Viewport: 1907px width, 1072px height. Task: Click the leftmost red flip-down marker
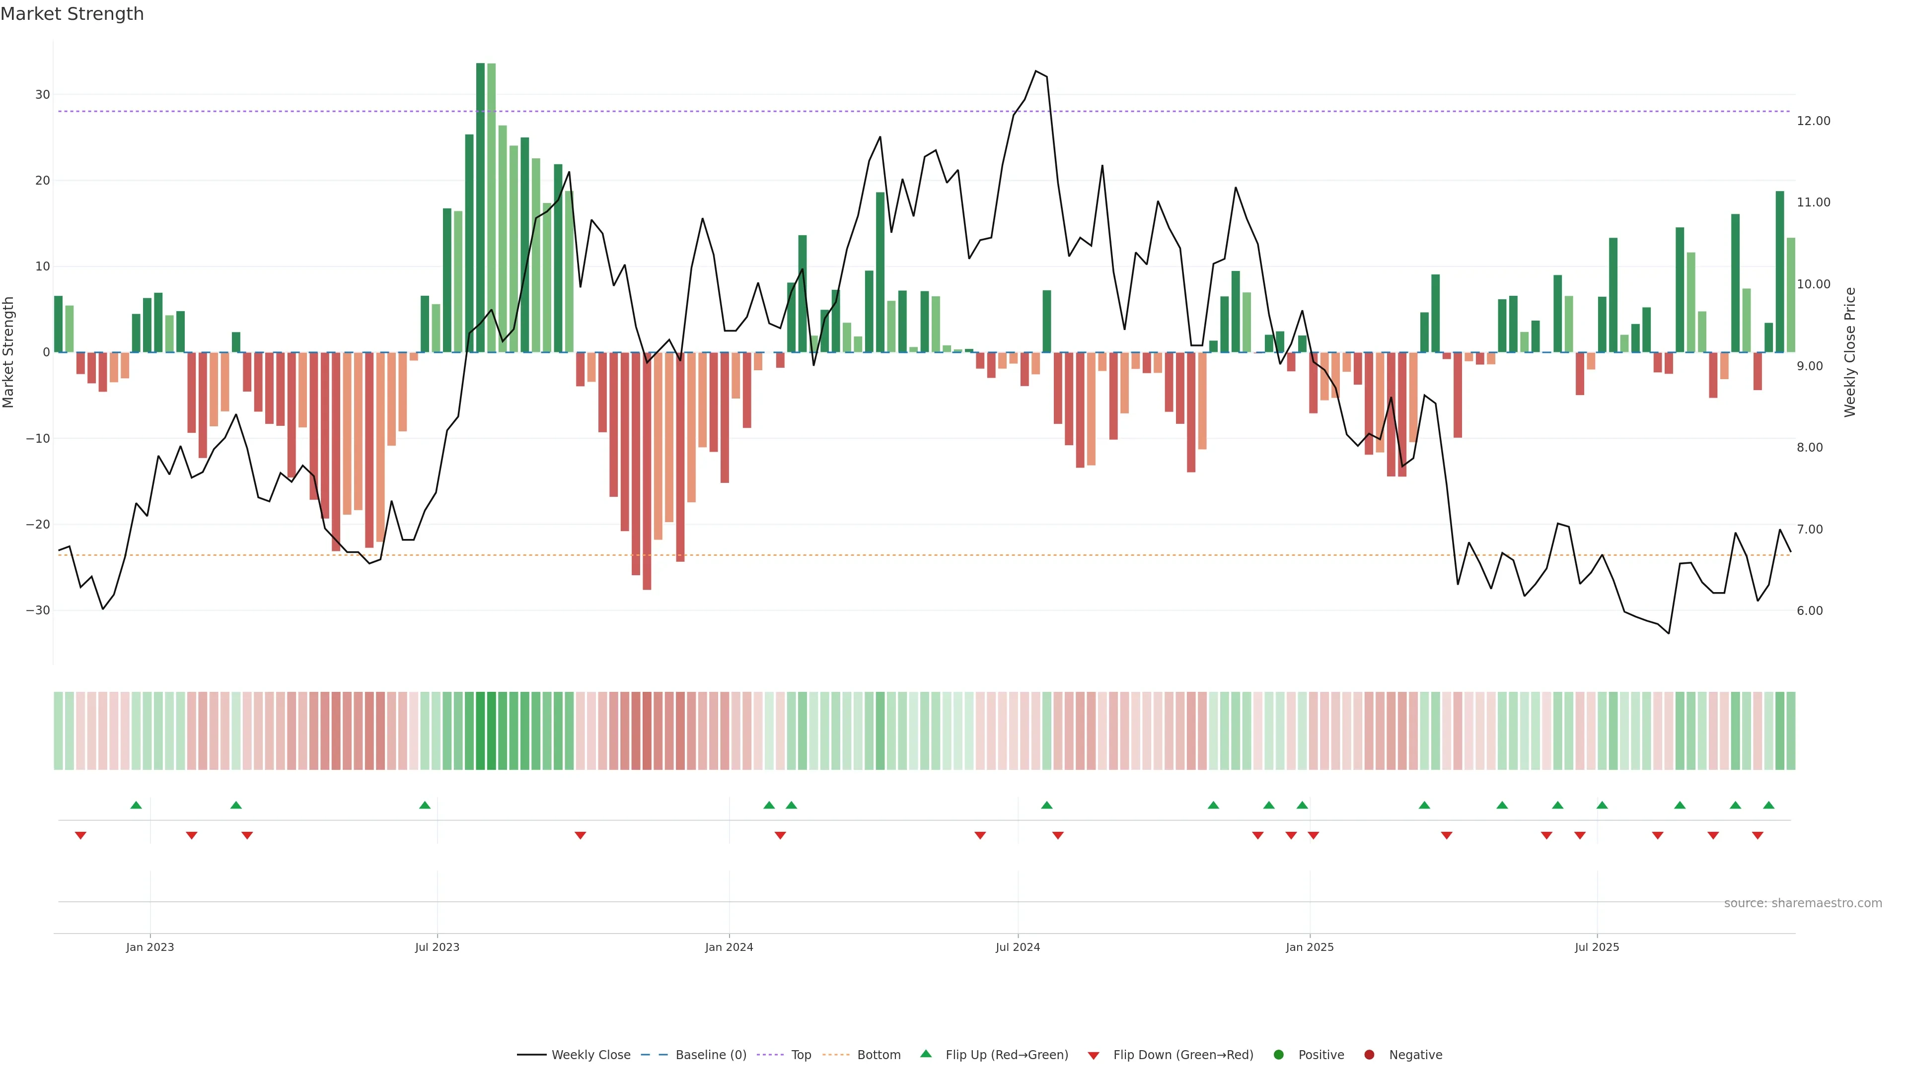tap(80, 835)
